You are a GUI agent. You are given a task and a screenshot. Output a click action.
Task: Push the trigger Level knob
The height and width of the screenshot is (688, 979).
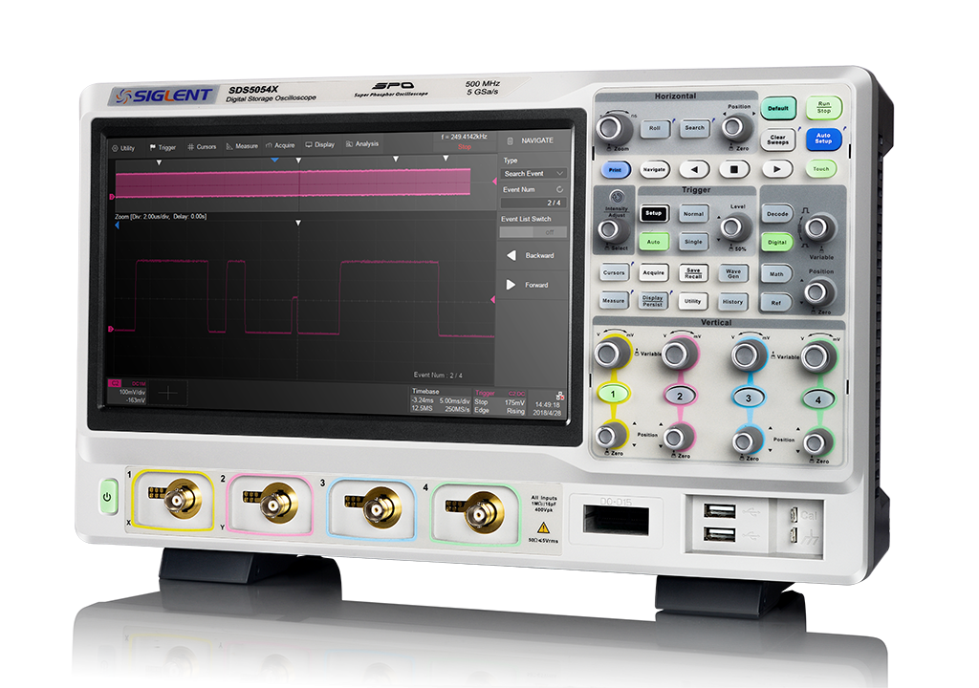pyautogui.click(x=735, y=227)
